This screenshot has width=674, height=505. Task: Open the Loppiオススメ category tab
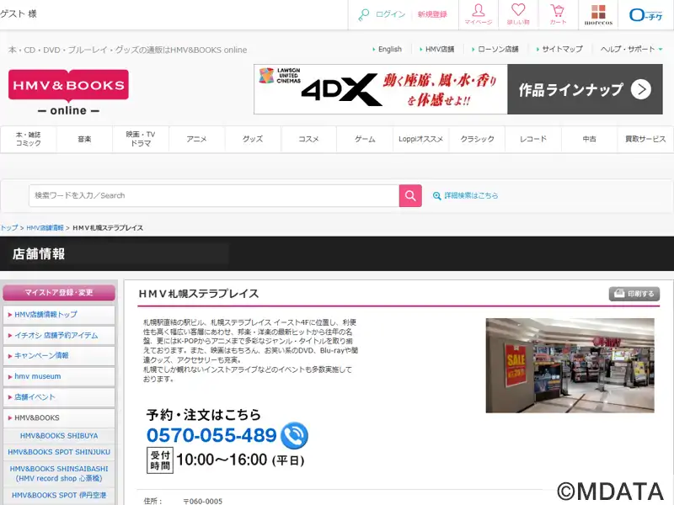click(x=420, y=139)
